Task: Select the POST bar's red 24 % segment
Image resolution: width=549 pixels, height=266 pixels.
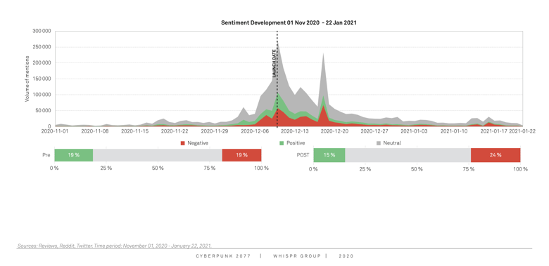Action: (496, 155)
